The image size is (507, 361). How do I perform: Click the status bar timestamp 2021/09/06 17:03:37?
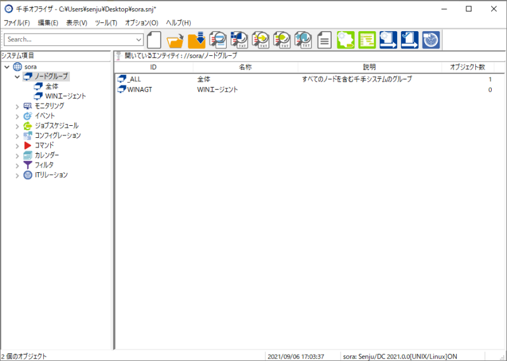pyautogui.click(x=296, y=357)
